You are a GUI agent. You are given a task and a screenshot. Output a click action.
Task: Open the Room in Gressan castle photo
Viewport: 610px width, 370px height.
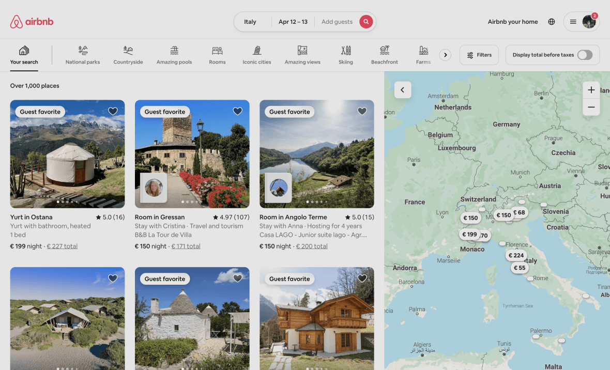point(192,154)
